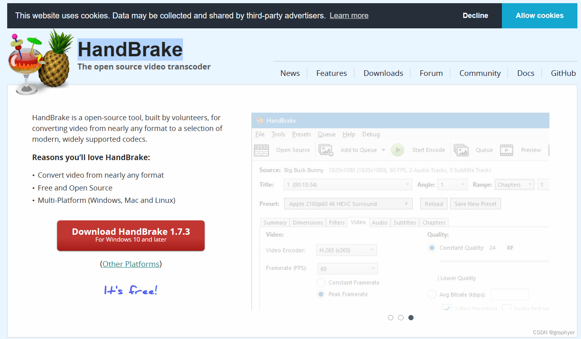The image size is (581, 339).
Task: Select the Constant Quality radio button
Action: (432, 248)
